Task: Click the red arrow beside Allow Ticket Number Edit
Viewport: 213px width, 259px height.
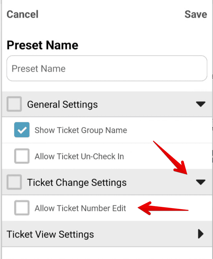Action: point(163,208)
